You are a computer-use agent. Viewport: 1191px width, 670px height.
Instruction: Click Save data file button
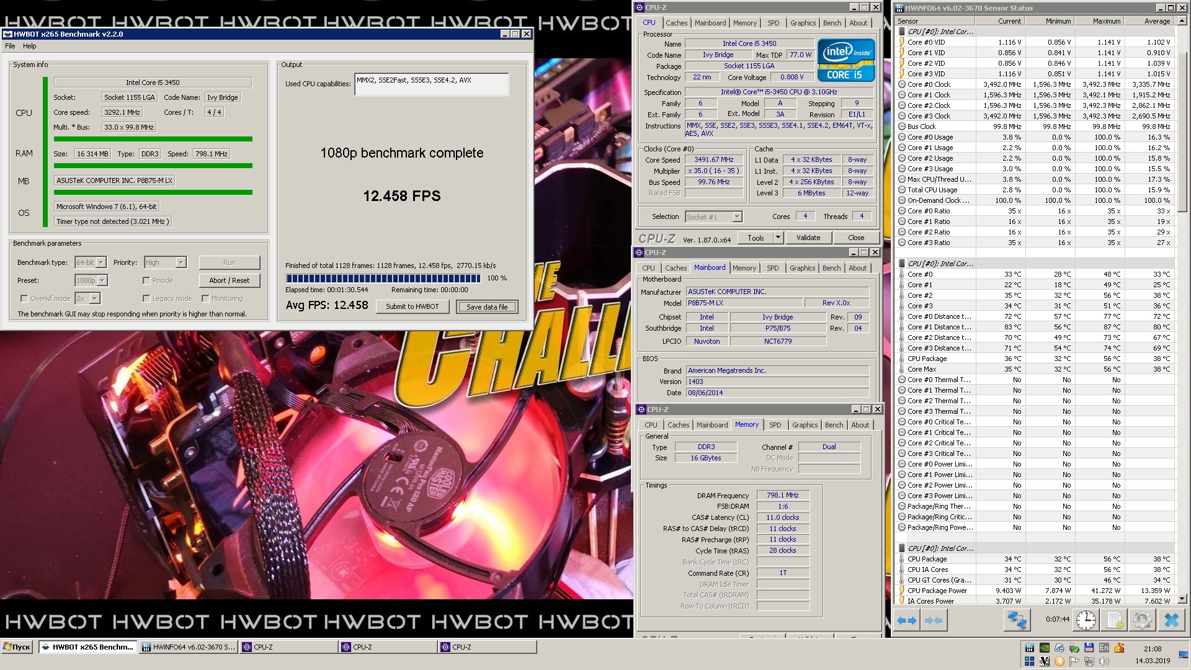pos(487,306)
